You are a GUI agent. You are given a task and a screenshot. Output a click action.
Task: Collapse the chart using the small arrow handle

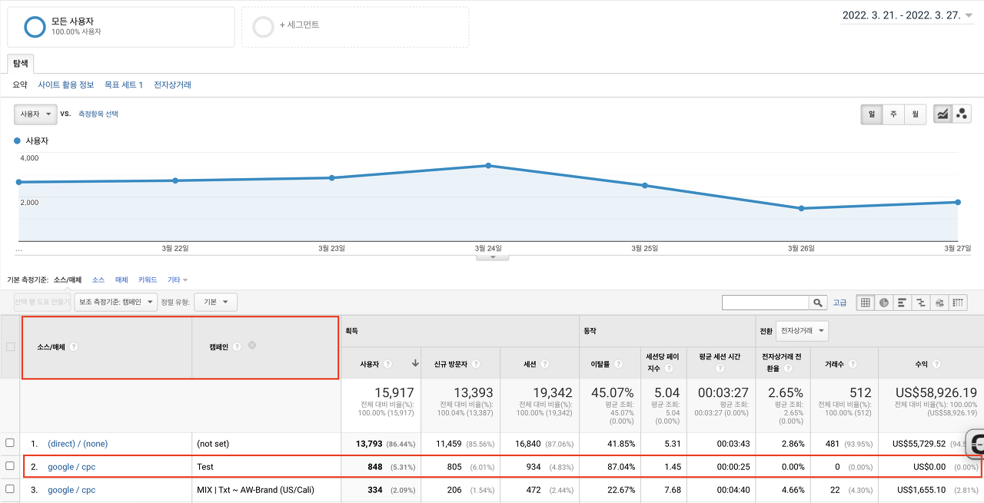pyautogui.click(x=493, y=257)
